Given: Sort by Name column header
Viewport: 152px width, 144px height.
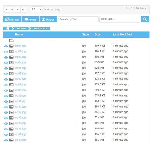Looking at the screenshot, I should (x=19, y=34).
